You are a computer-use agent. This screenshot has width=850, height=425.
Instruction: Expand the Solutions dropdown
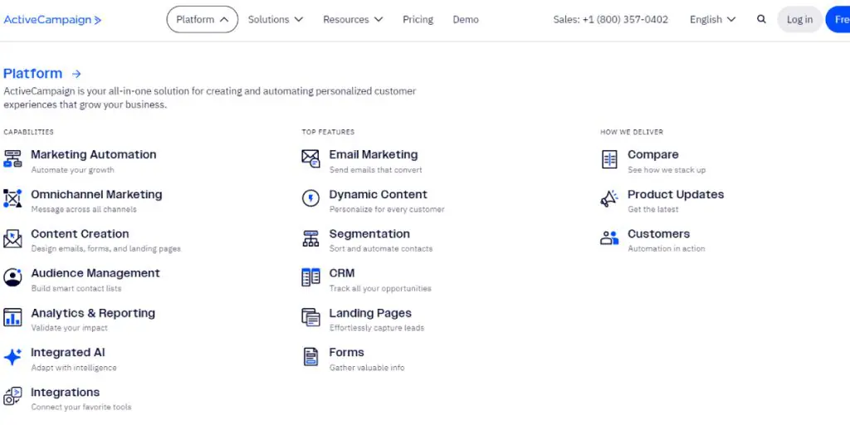point(276,20)
